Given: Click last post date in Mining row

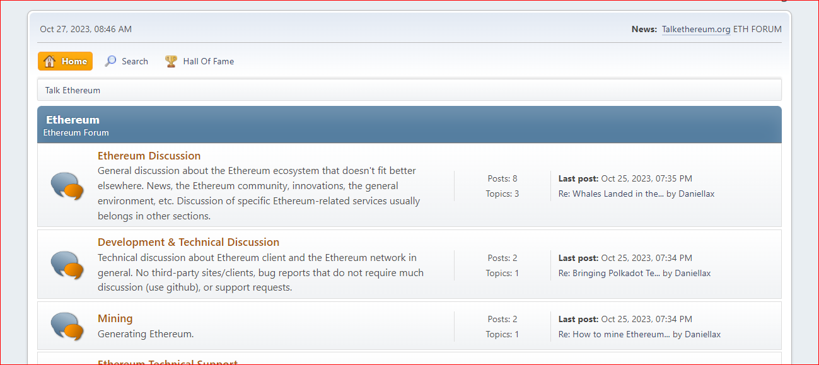Looking at the screenshot, I should [647, 319].
